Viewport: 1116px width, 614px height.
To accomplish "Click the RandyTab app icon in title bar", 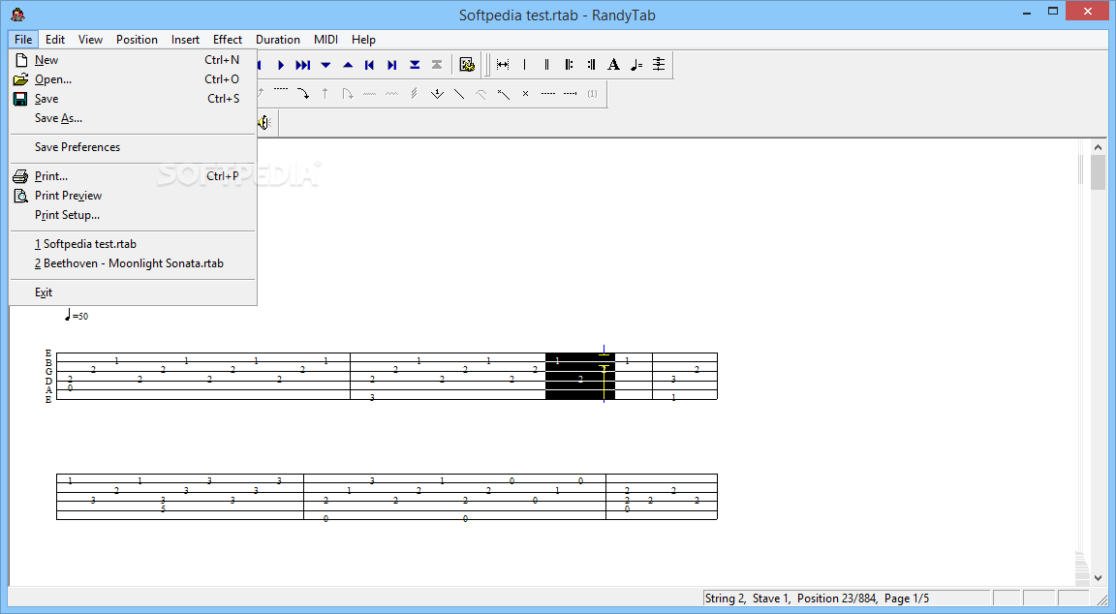I will point(17,15).
